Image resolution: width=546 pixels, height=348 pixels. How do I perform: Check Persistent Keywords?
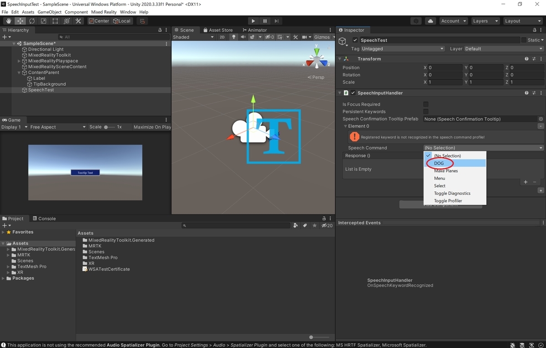426,111
